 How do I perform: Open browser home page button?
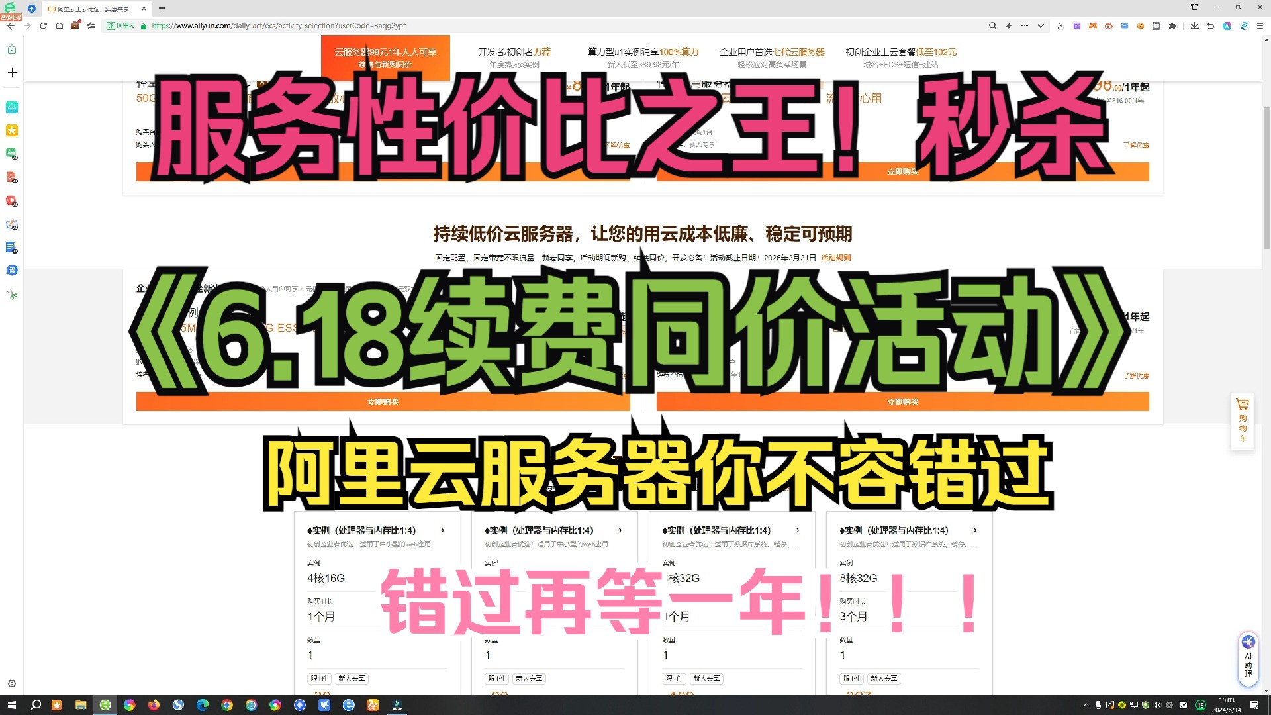(x=59, y=26)
